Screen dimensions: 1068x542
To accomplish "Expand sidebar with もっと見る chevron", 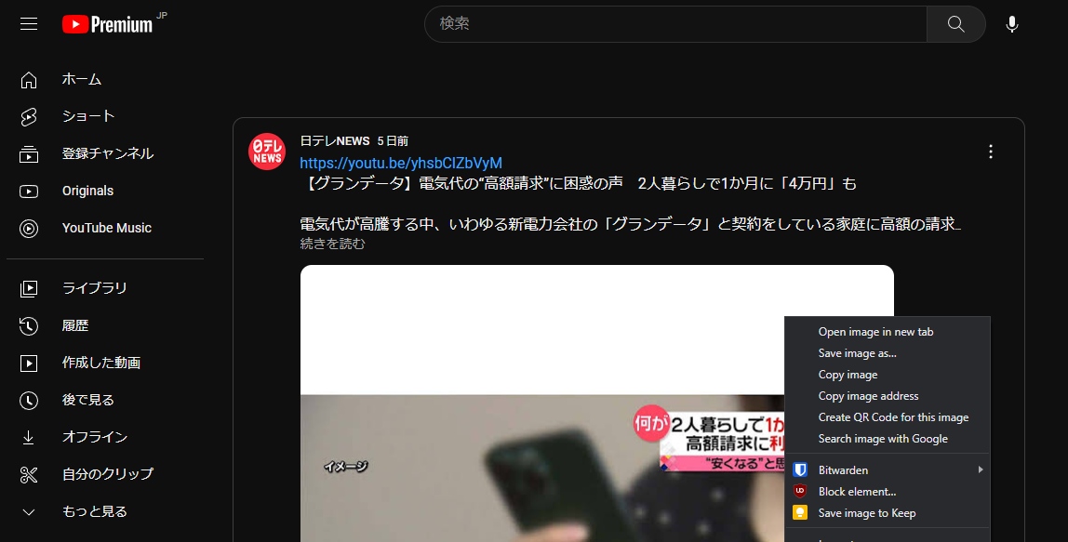I will click(x=29, y=512).
